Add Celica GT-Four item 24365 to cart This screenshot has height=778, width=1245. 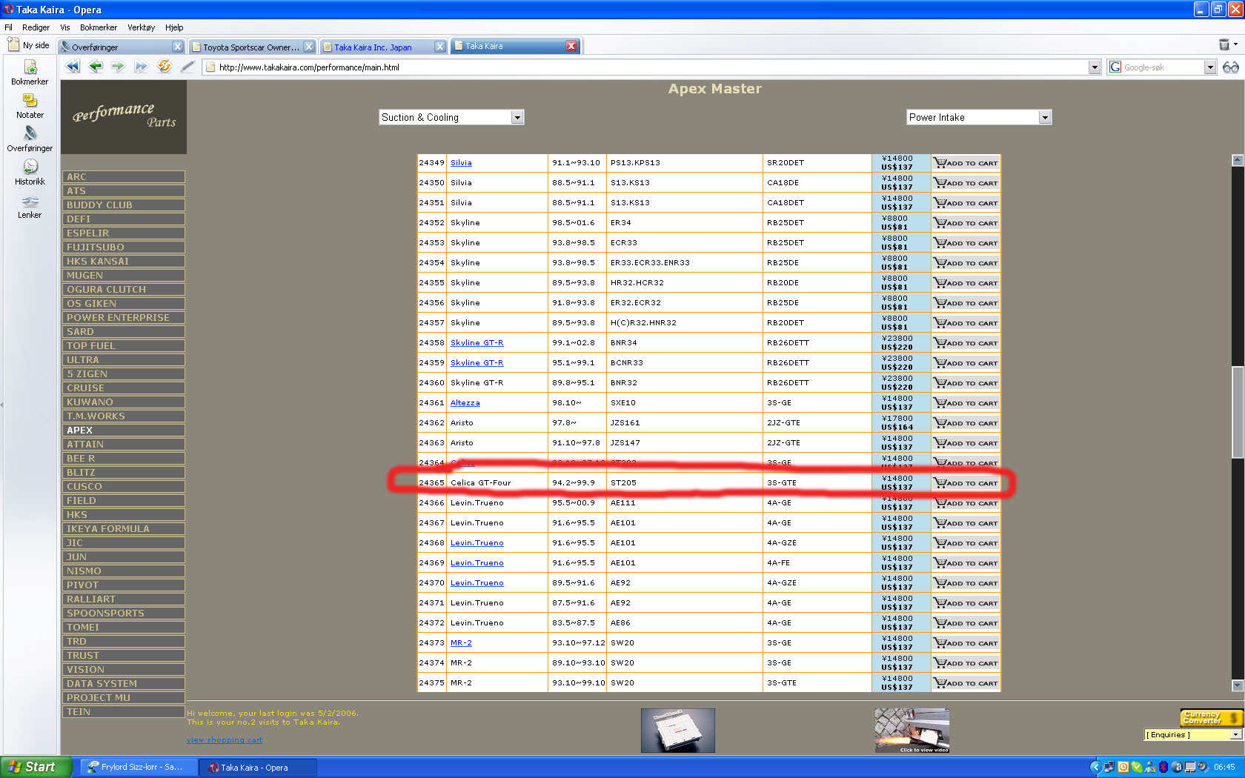(966, 483)
